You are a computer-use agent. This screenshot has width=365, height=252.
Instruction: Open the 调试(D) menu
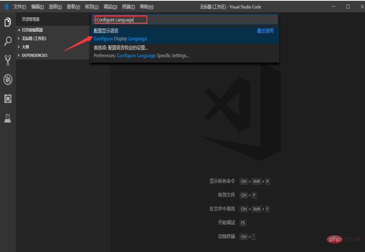point(110,7)
